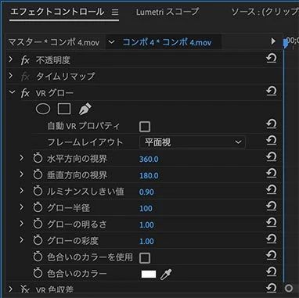The image size is (299, 298).
Task: Reset ルミナンスしきい値
Action: pos(272,190)
